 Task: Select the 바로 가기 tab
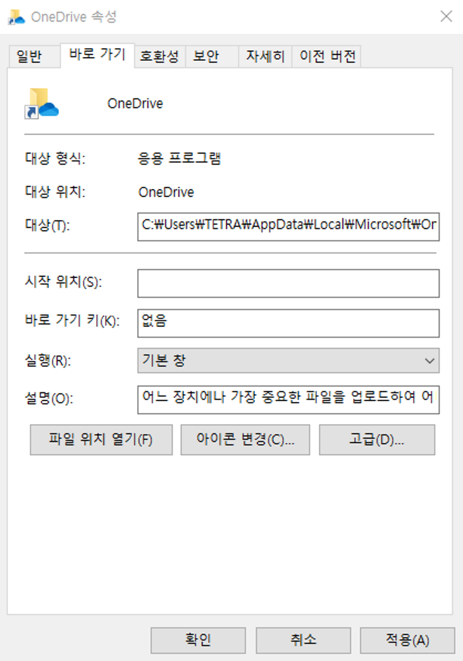tap(97, 55)
